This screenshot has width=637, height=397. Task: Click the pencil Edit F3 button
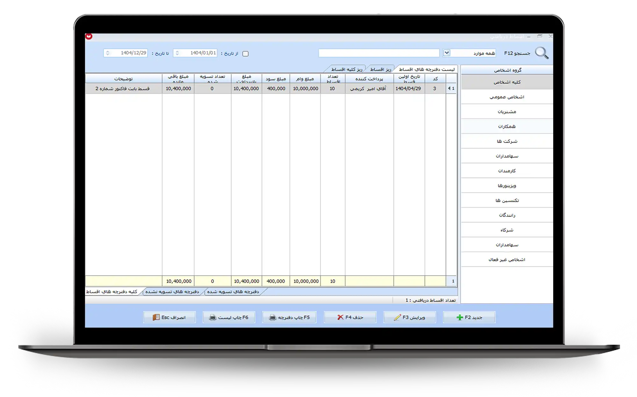(x=410, y=317)
